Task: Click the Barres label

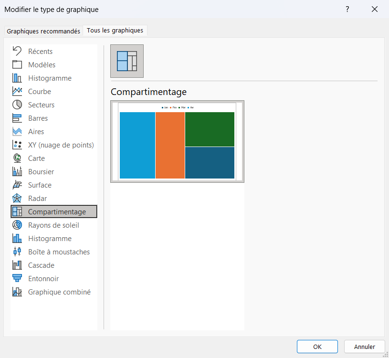Action: (38, 118)
